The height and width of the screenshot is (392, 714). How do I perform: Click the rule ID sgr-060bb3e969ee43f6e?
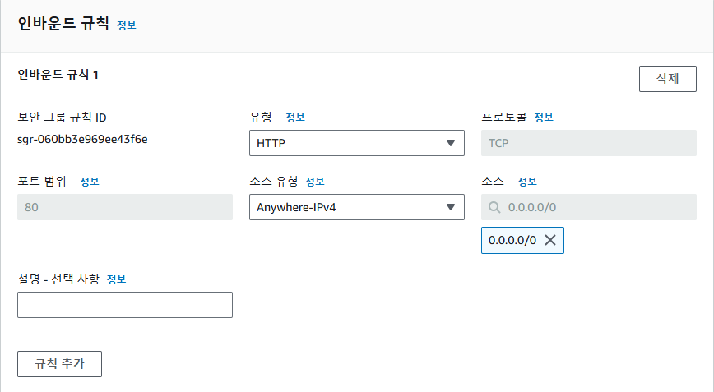pyautogui.click(x=82, y=139)
